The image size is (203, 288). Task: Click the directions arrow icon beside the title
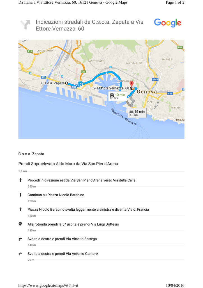pos(25,25)
